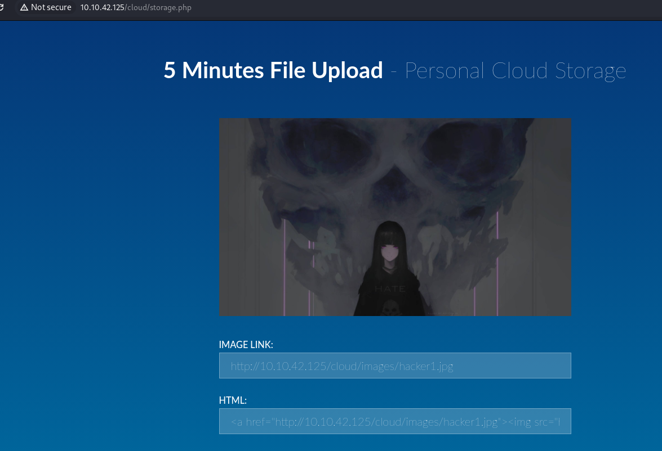Viewport: 662px width, 451px height.
Task: Click the 5 Minutes File Upload heading
Action: click(273, 71)
